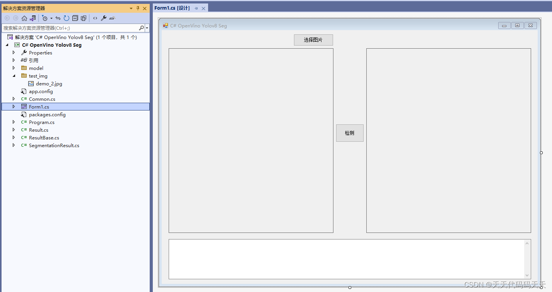Viewport: 552px width, 292px height.
Task: Expand the Common.cs node
Action: point(14,99)
